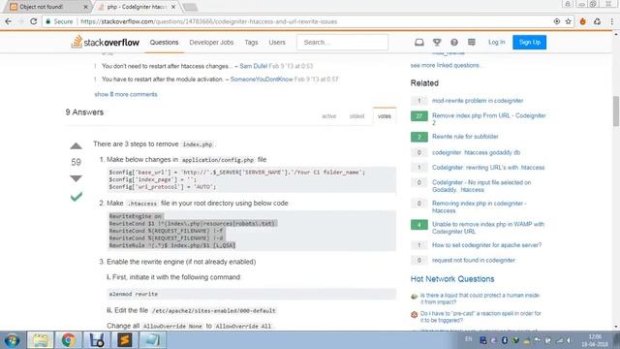Click the page vertical scrollbar thumb
Viewport: 620px width, 349px height.
pos(616,111)
